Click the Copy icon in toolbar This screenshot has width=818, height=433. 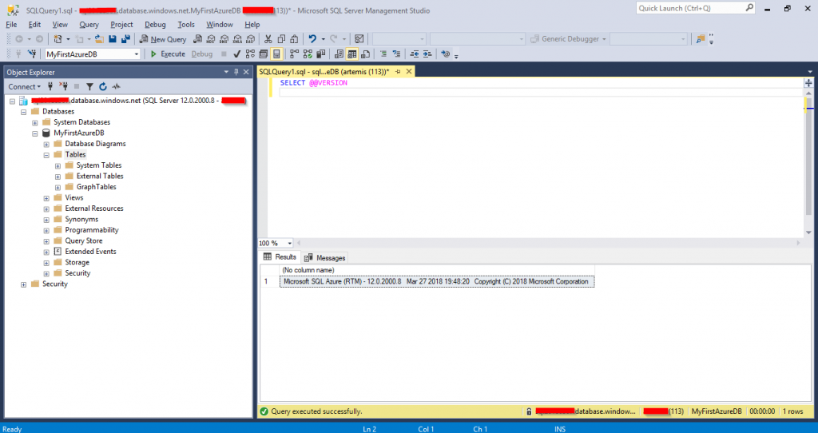coord(281,39)
